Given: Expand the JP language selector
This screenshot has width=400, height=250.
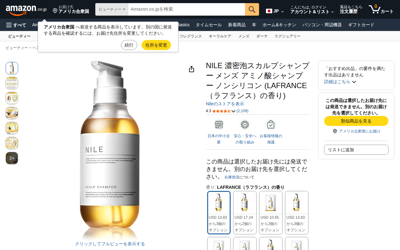Looking at the screenshot, I should pyautogui.click(x=275, y=11).
